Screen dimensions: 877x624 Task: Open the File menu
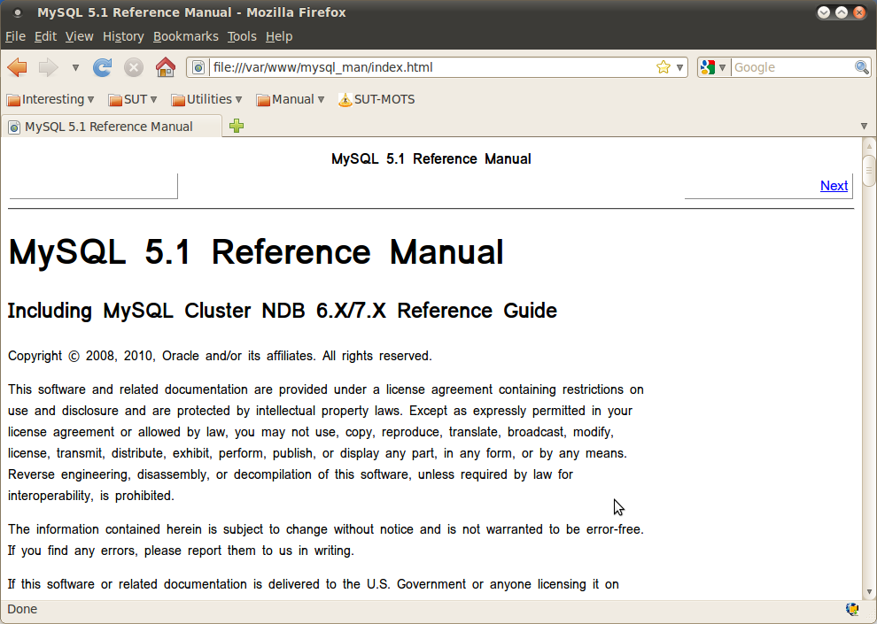click(x=15, y=36)
